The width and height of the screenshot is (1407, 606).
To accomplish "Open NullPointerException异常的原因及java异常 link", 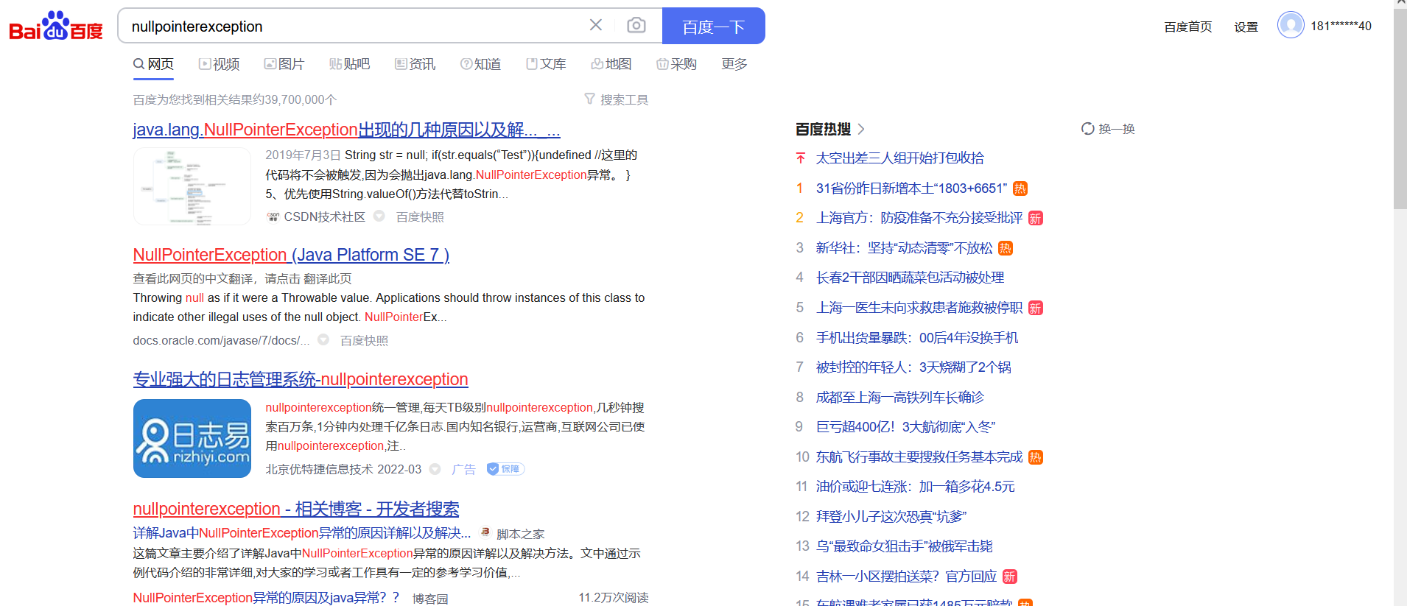I will pos(266,597).
